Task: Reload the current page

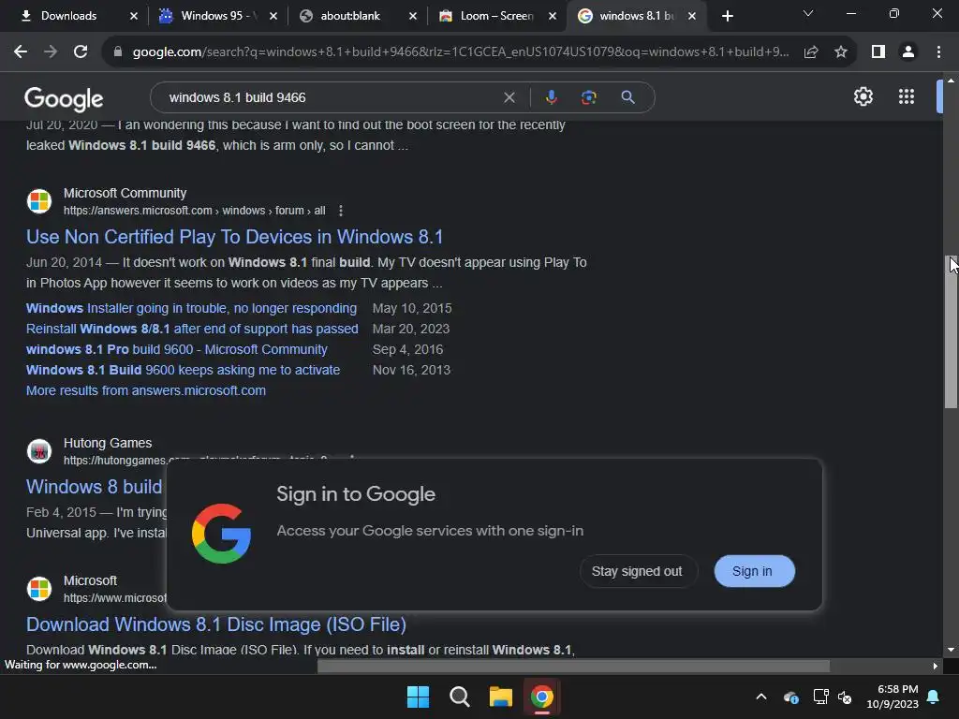Action: (x=81, y=52)
